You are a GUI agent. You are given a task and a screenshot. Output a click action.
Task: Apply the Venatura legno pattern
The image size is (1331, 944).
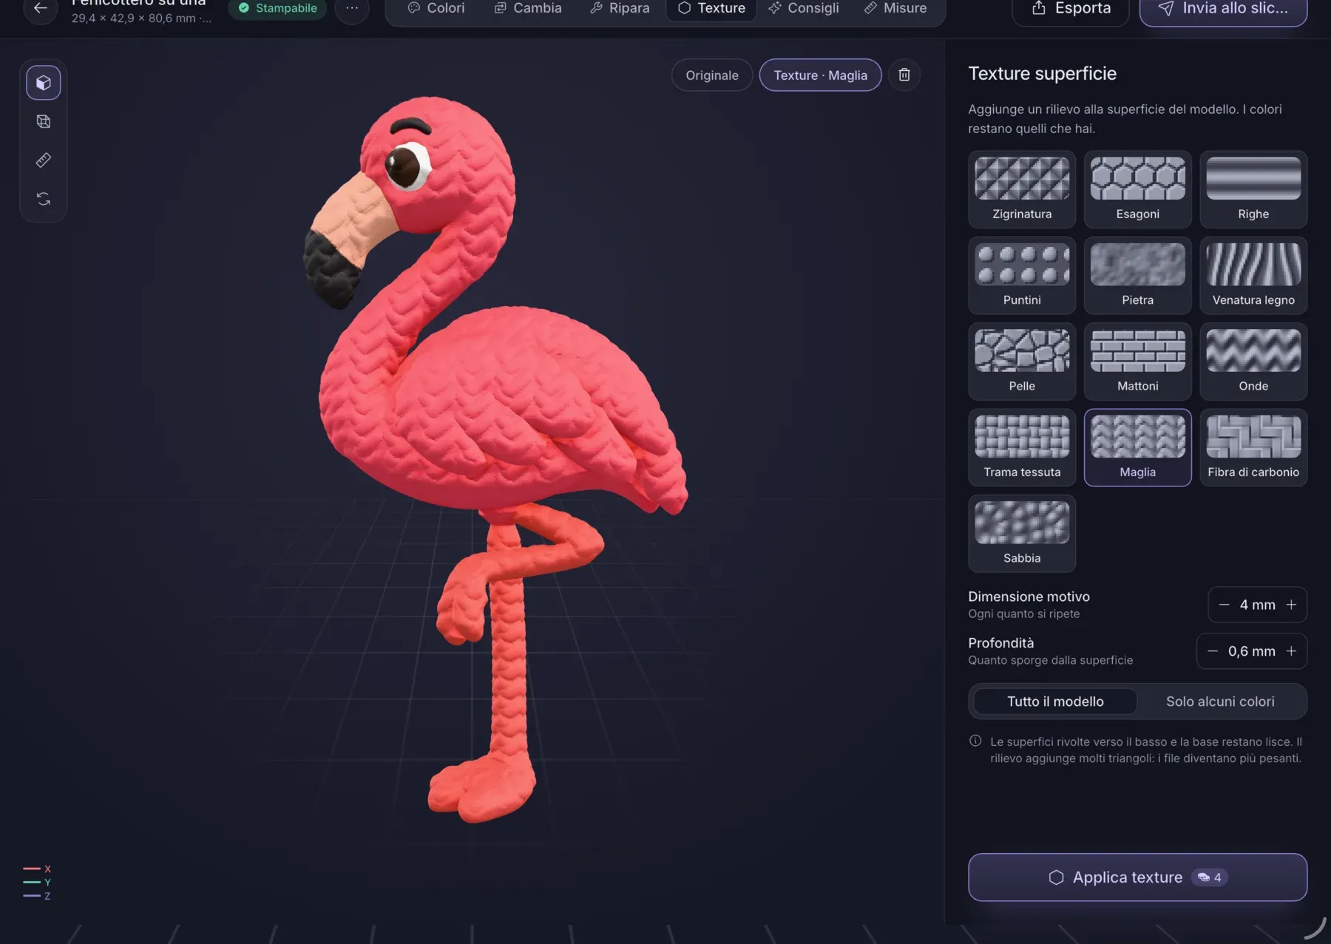tap(1253, 275)
